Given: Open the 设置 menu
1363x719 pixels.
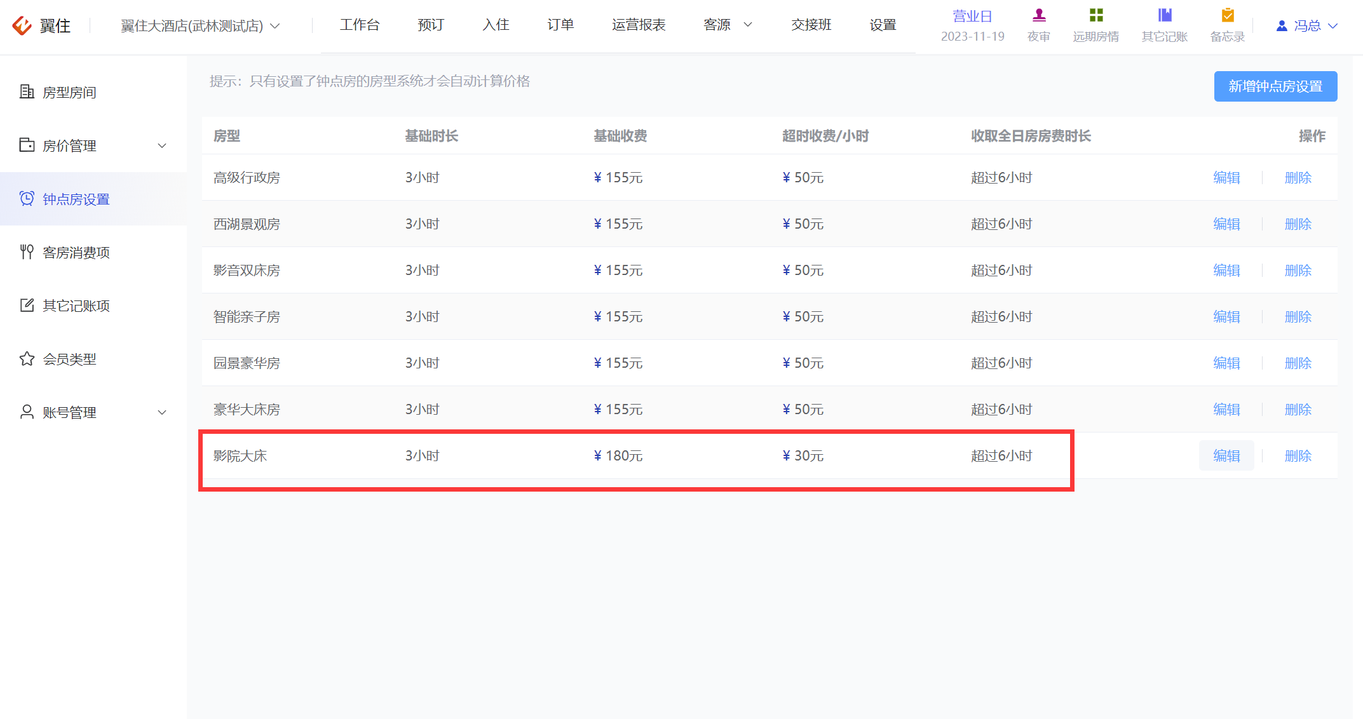Looking at the screenshot, I should 883,25.
